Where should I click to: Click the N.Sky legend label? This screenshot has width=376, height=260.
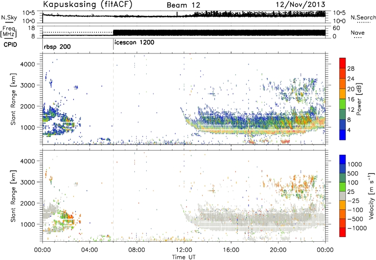click(x=9, y=17)
